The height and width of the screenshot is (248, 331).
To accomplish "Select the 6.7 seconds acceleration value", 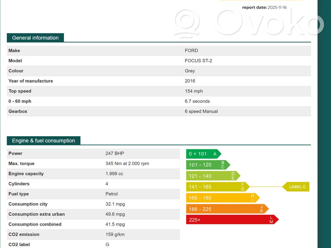I will 197,101.
